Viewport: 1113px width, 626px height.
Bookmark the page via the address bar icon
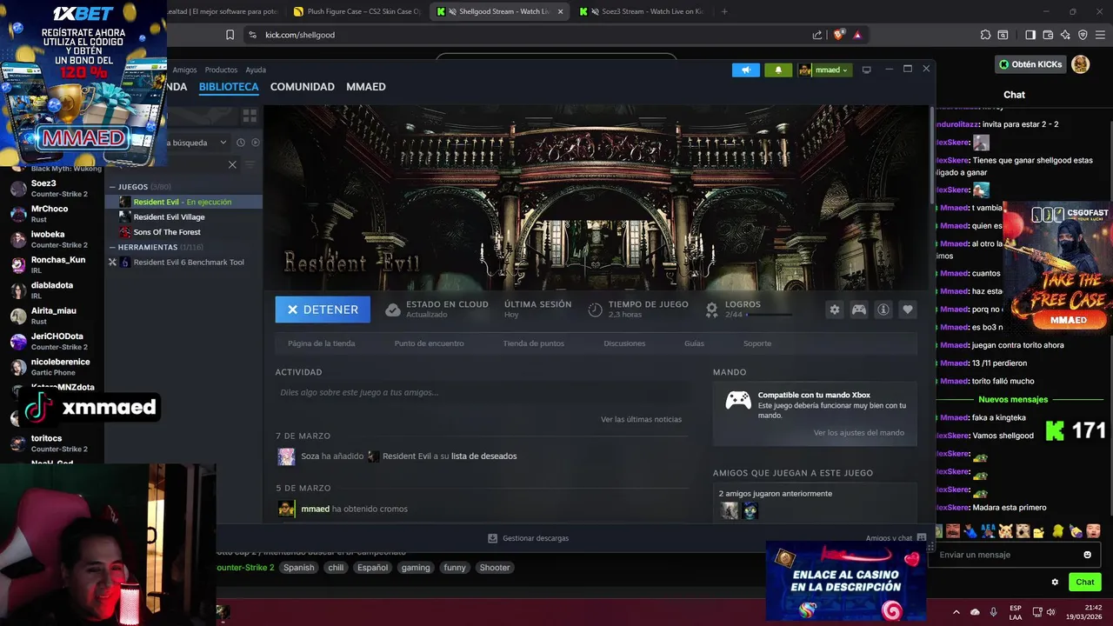tap(230, 35)
